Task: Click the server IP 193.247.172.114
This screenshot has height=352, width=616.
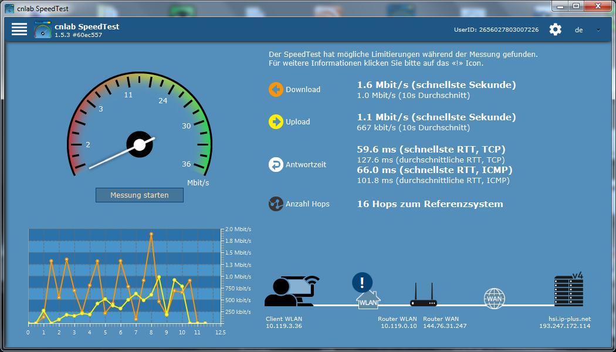Action: pos(564,326)
